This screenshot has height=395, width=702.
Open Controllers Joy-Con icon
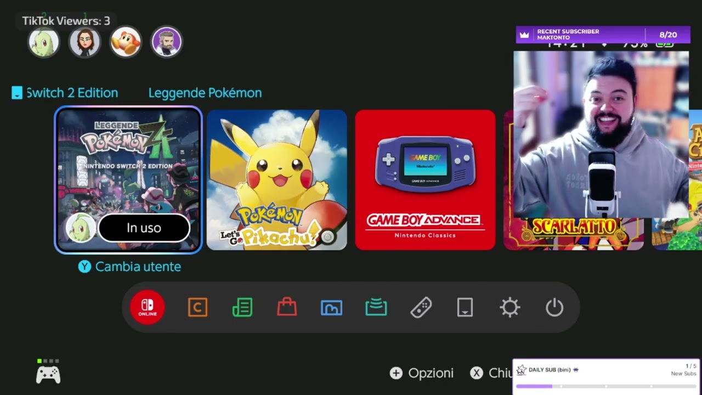pos(421,307)
